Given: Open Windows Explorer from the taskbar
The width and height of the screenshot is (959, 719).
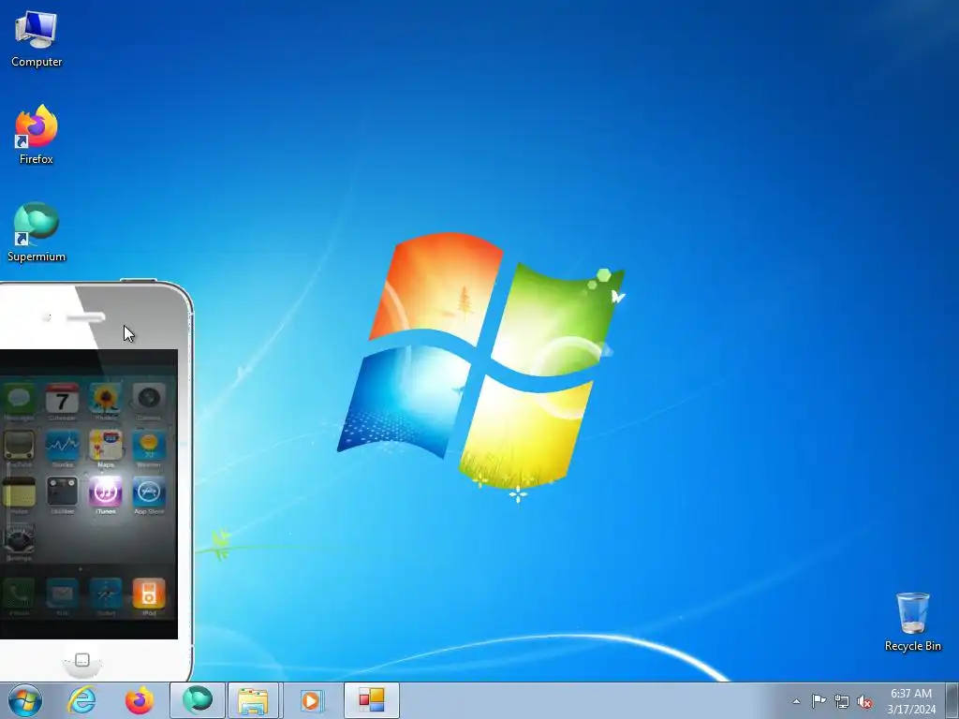Looking at the screenshot, I should 253,700.
